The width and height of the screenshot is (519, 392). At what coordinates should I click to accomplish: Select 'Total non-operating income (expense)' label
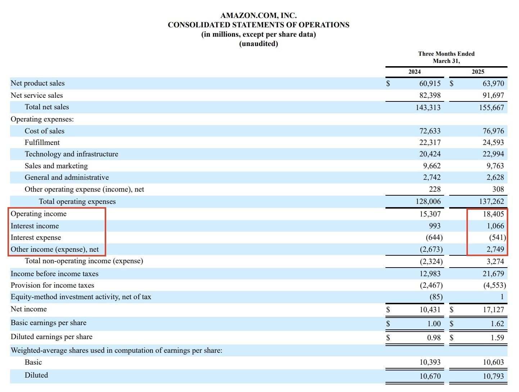coord(84,261)
